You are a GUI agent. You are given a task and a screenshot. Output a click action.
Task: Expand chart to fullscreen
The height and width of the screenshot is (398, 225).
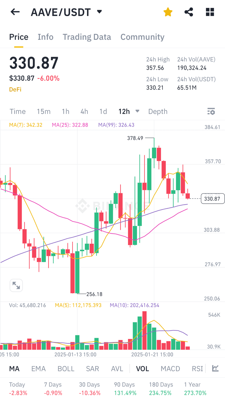[x=16, y=285]
